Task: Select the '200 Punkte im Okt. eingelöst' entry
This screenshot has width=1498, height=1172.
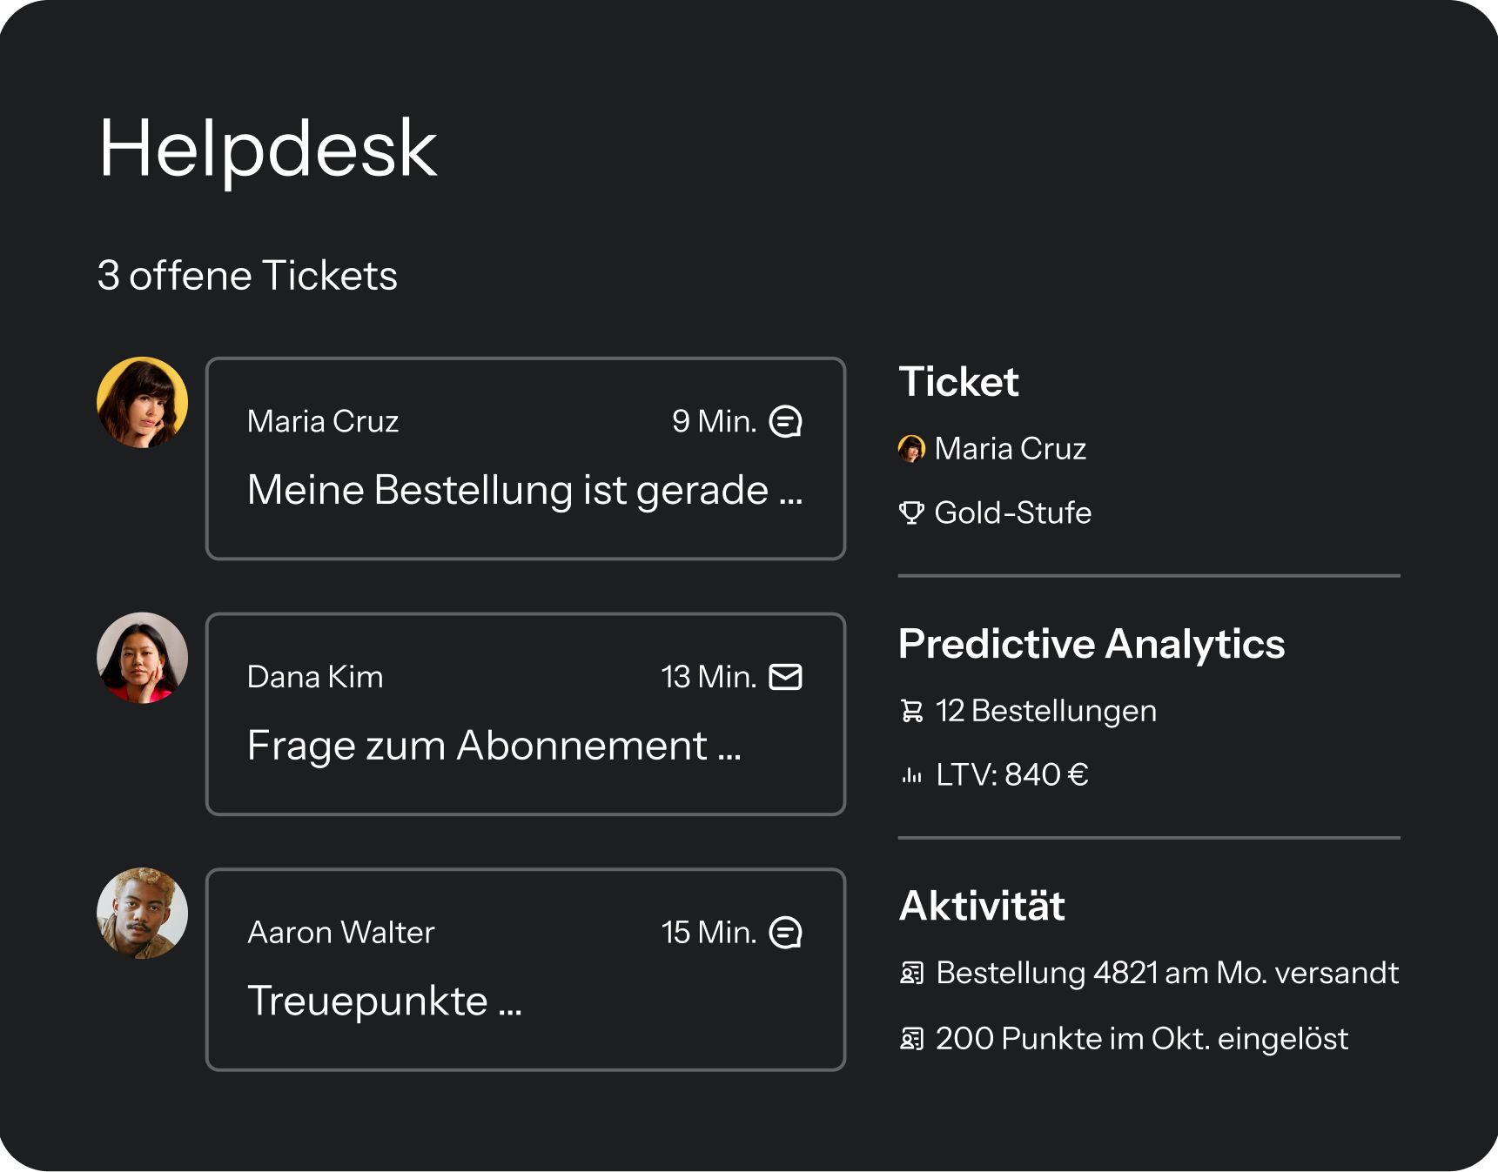Action: click(1141, 1039)
